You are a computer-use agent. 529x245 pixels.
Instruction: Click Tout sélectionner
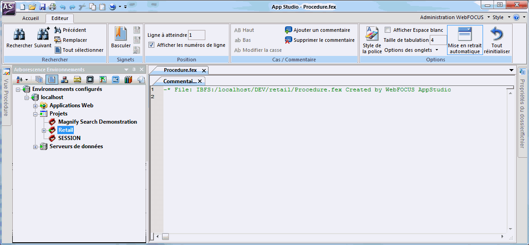[79, 50]
